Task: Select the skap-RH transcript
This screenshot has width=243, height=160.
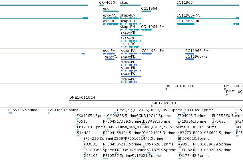Action: [x=130, y=30]
